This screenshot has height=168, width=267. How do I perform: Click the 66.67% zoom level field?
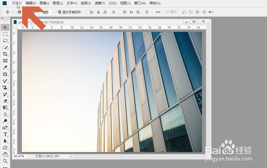(19, 156)
